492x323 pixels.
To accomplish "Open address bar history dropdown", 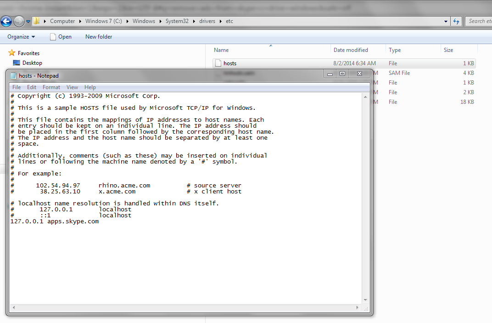I will click(446, 22).
